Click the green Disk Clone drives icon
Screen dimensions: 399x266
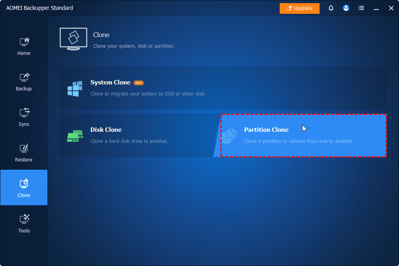[x=75, y=136]
